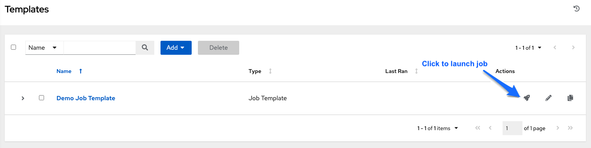This screenshot has width=591, height=148.
Task: Focus the page number input field
Action: coord(512,128)
